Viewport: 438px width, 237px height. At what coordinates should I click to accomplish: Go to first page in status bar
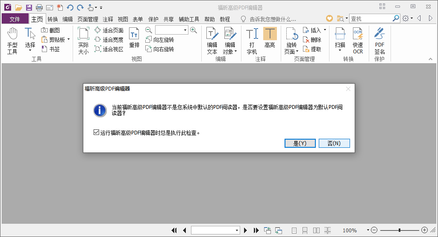pos(174,230)
